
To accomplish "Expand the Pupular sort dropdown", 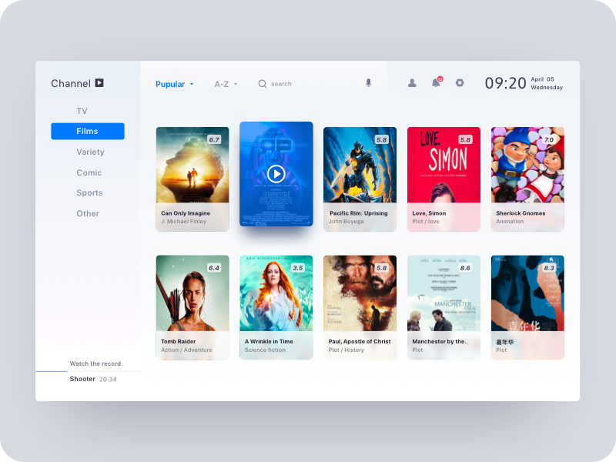I will (175, 84).
